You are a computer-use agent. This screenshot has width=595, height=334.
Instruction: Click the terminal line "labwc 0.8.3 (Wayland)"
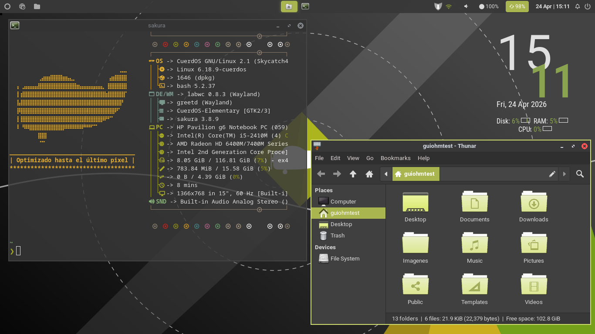[224, 94]
